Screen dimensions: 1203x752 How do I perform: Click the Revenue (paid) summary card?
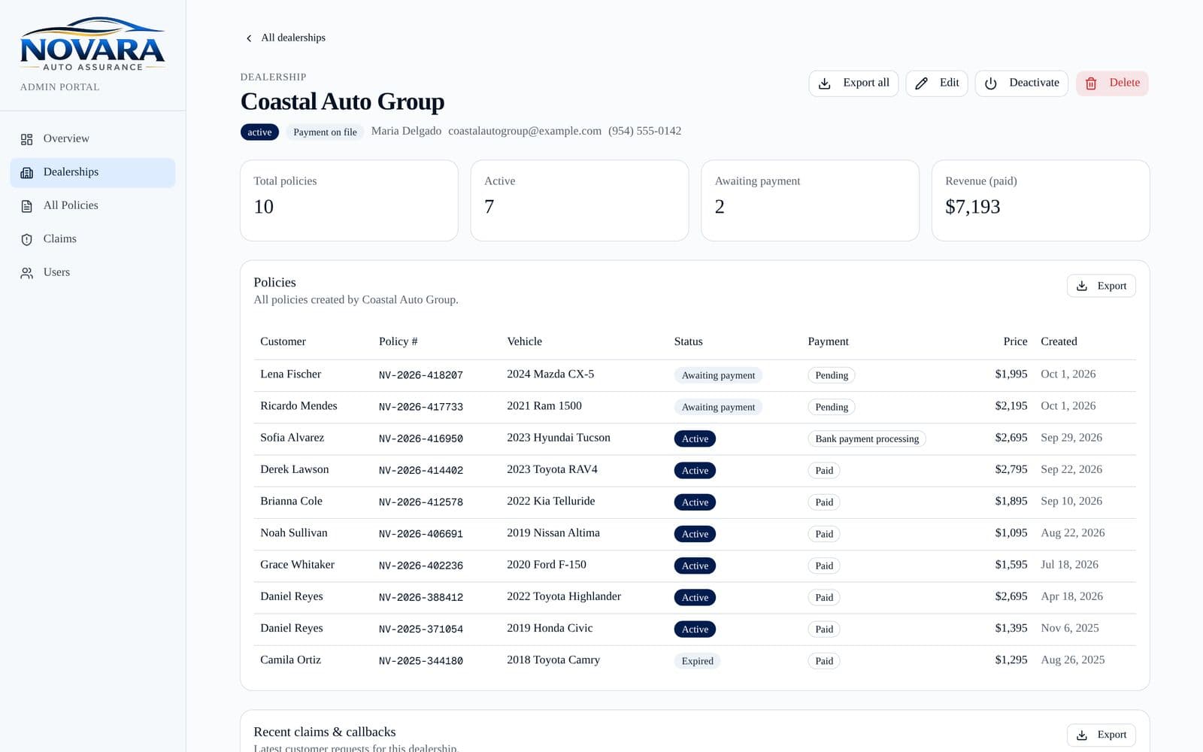1041,200
